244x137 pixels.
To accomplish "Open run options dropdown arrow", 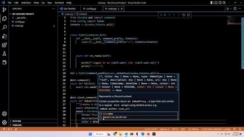I will 231,9.
